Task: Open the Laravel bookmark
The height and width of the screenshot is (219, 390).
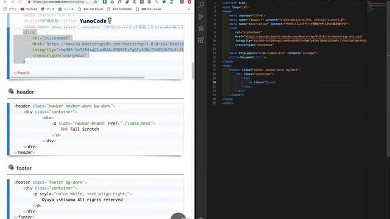Action: (x=149, y=9)
